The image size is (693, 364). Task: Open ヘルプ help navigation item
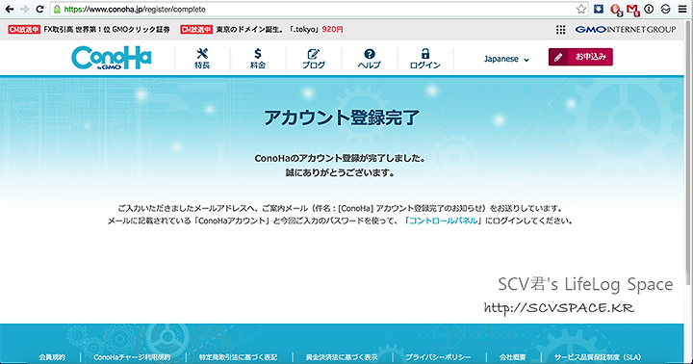[370, 59]
